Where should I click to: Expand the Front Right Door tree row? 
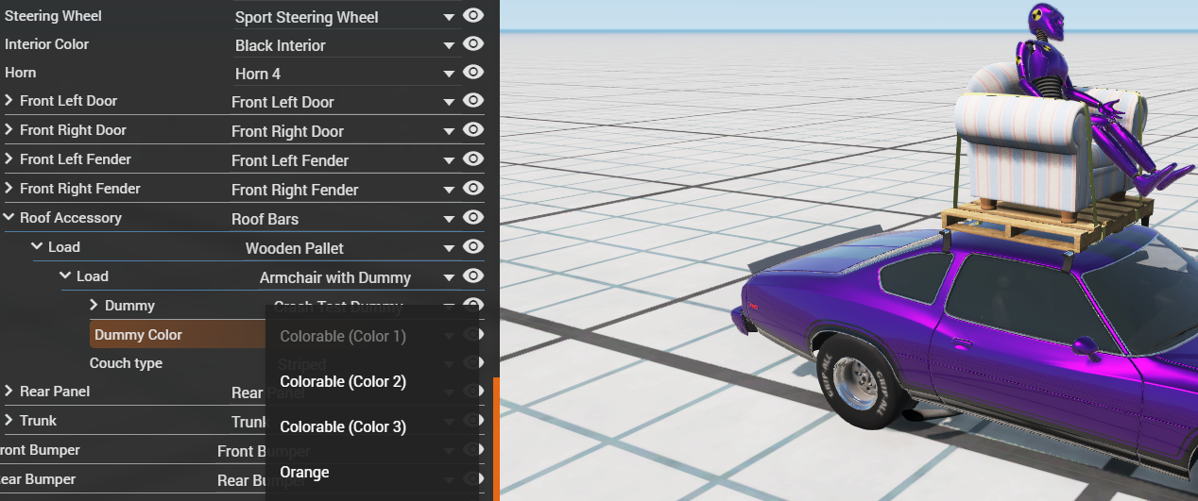coord(9,129)
